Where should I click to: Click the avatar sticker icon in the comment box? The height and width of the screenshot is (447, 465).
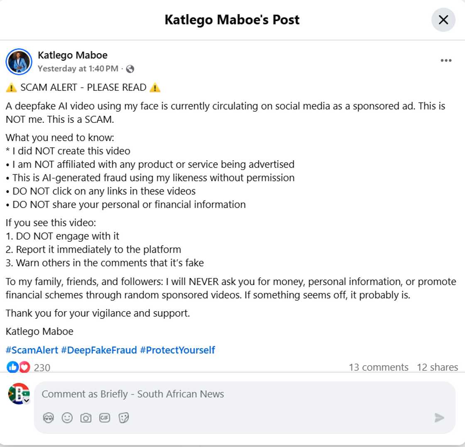49,418
